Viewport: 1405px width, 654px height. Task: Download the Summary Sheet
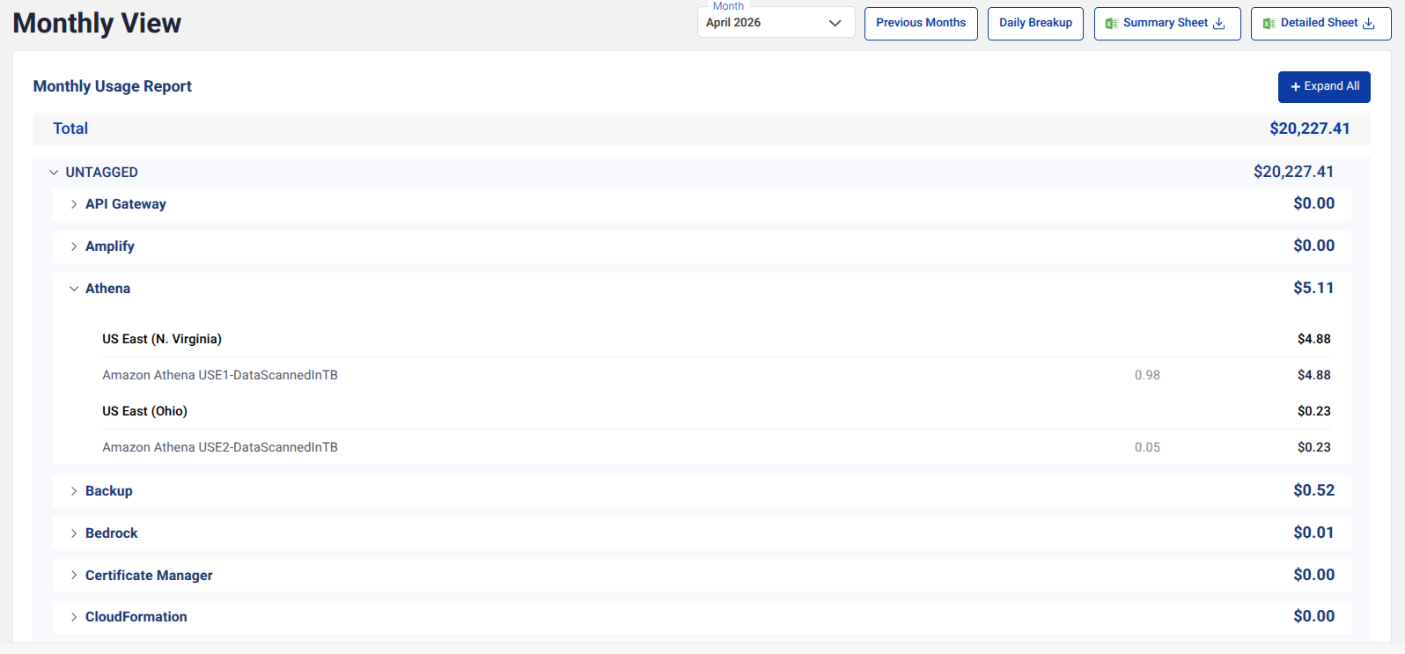click(1167, 24)
